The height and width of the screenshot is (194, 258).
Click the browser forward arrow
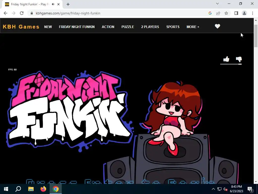tap(14, 13)
